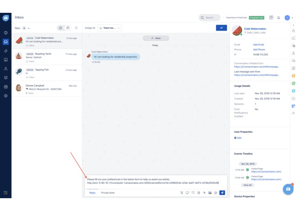
Task: Open Denise Campbell conversation
Action: click(47, 89)
